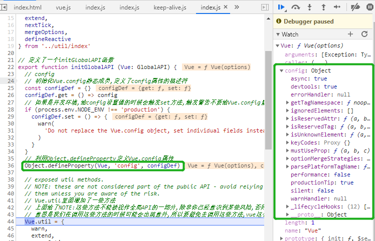Image resolution: width=375 pixels, height=241 pixels.
Task: Switch to the index.html tab
Action: [x=28, y=7]
